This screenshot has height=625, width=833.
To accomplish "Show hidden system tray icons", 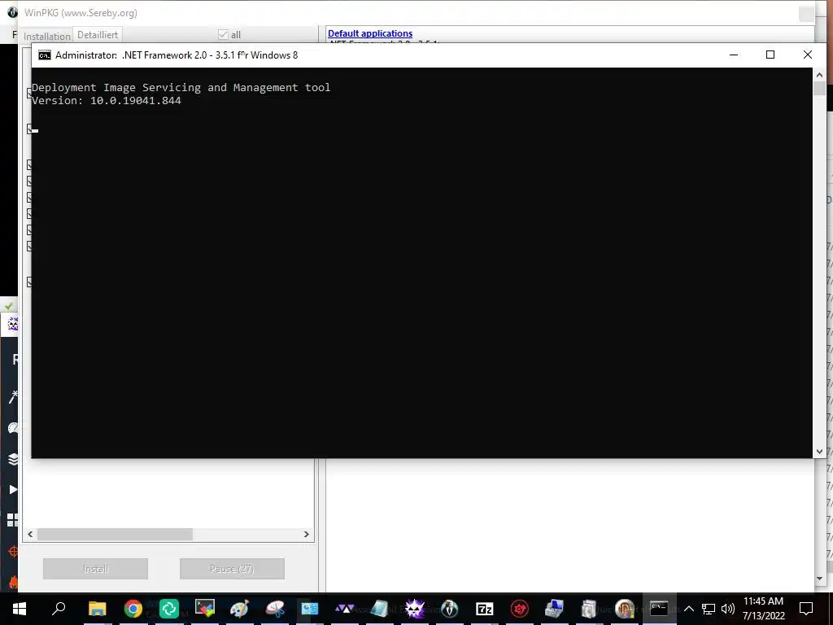I will pyautogui.click(x=688, y=609).
